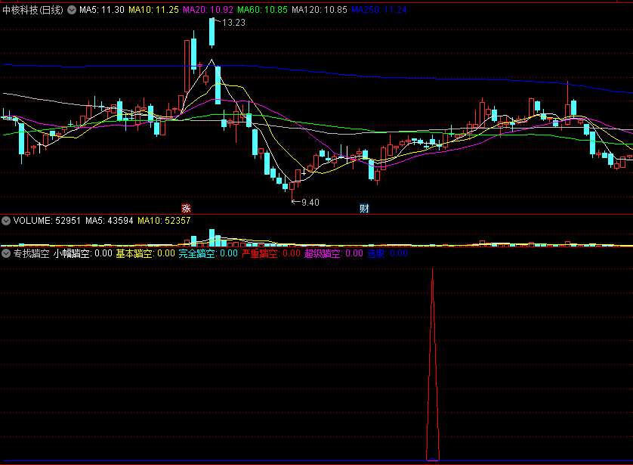
Task: Select the MA20: 10.92 label
Action: [208, 10]
